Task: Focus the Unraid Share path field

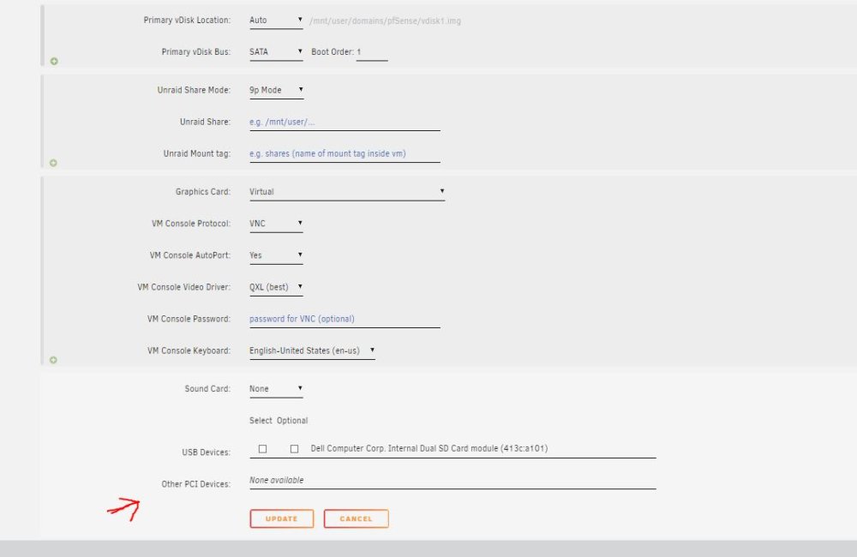Action: tap(345, 122)
